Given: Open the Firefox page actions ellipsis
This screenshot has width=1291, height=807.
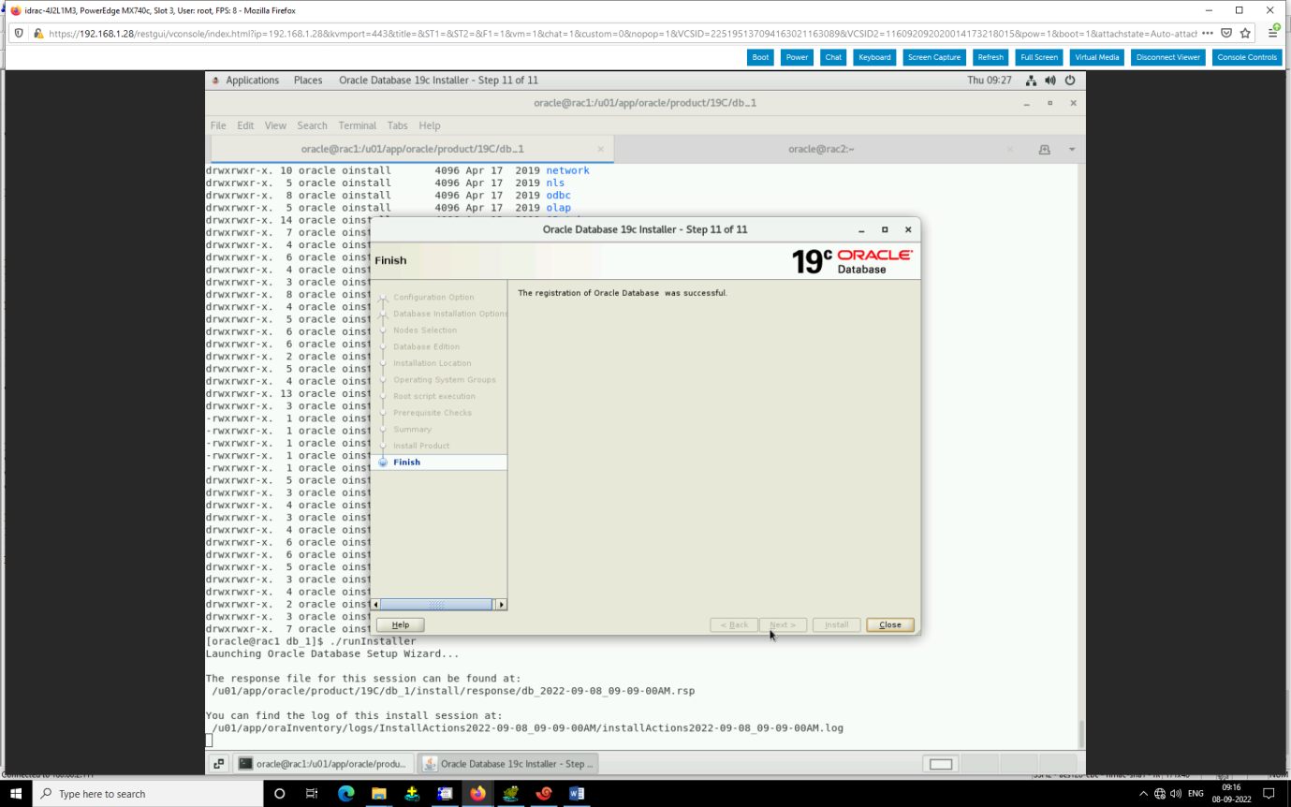Looking at the screenshot, I should 1207,33.
